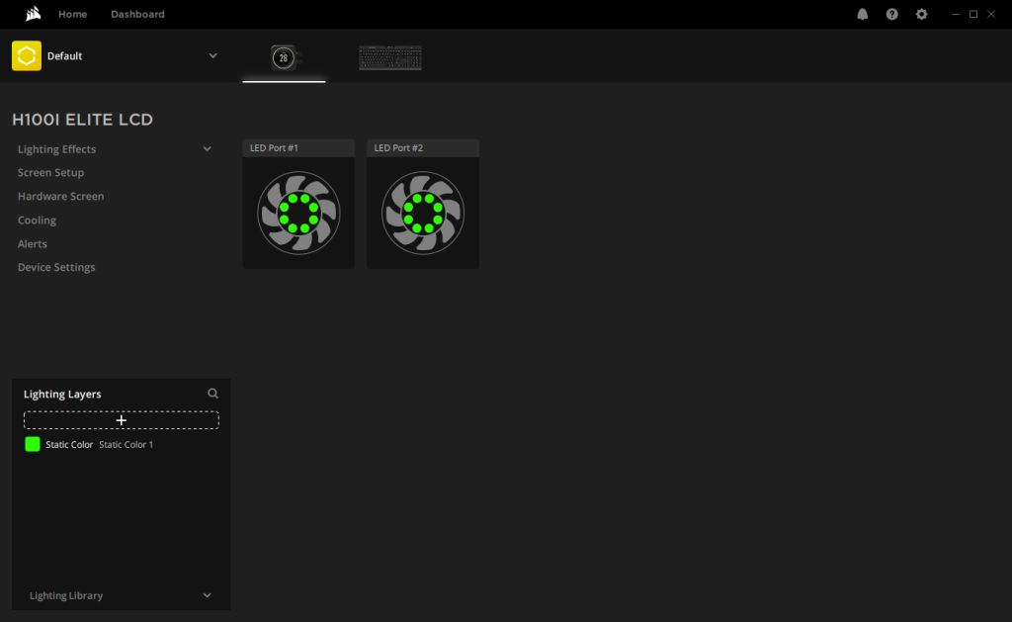Add a new lighting layer
1012x622 pixels.
coord(122,420)
